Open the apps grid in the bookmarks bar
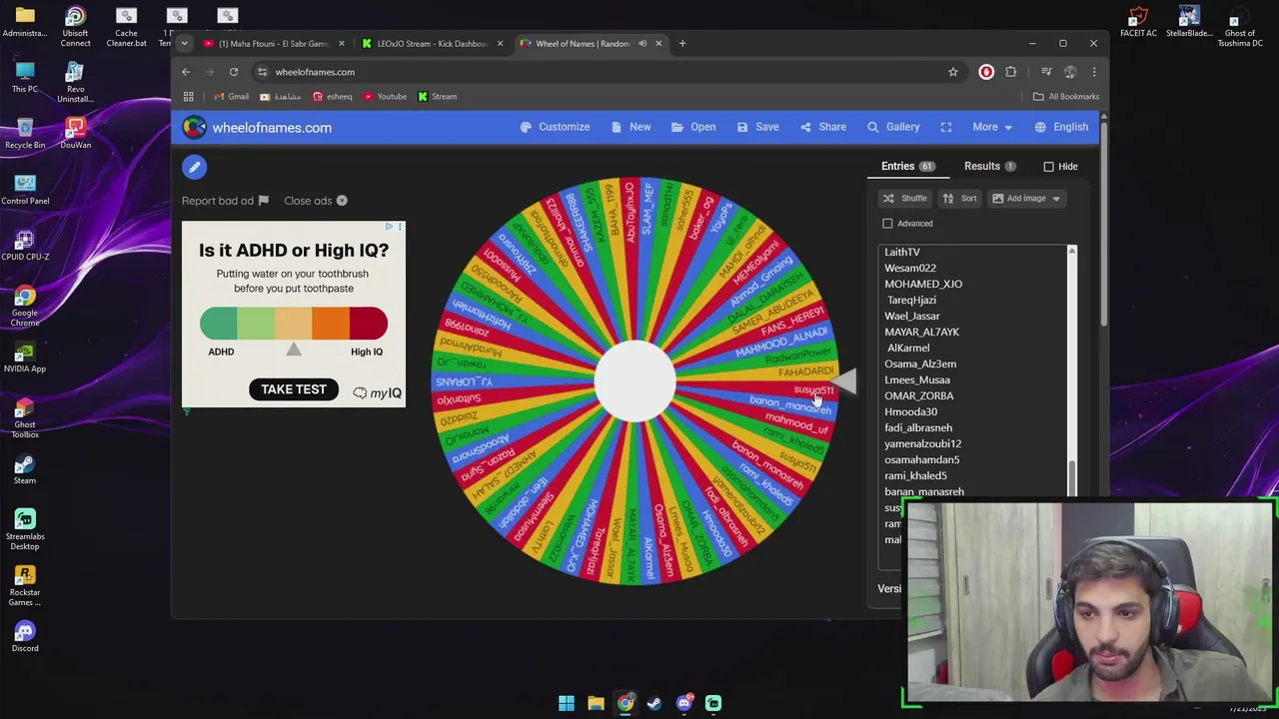Screen dimensions: 1279x719 [x=188, y=97]
